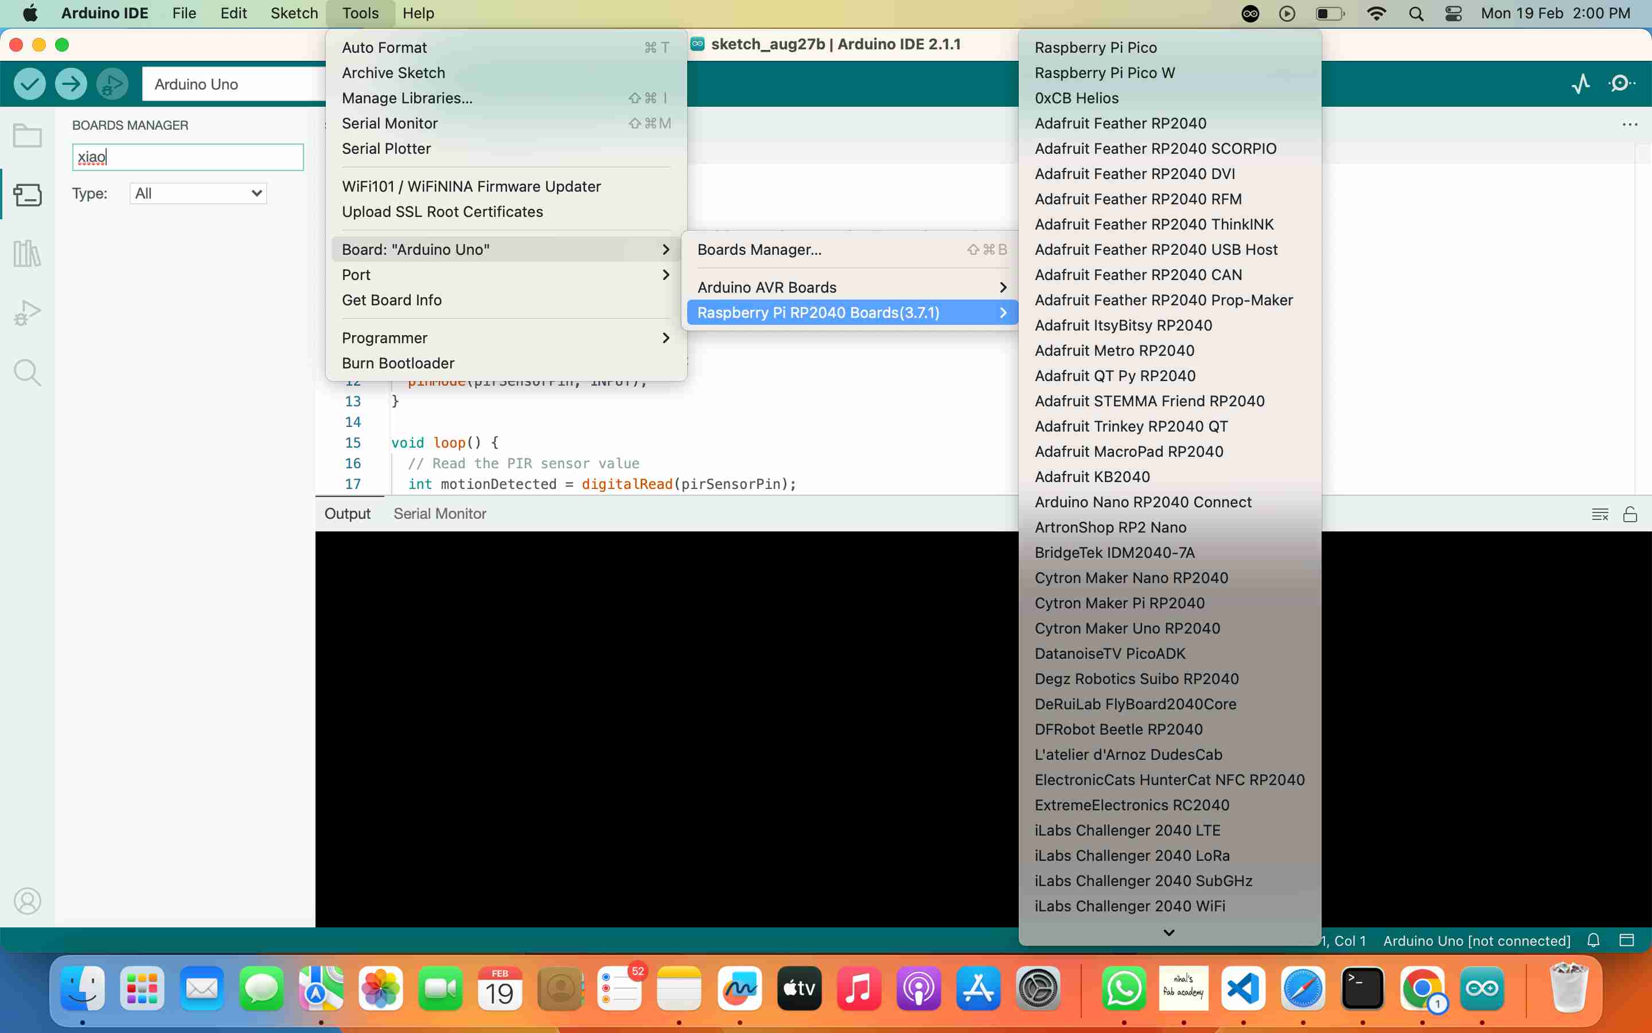Select Raspberry Pi Pico W board
Image resolution: width=1652 pixels, height=1033 pixels.
[1170, 72]
